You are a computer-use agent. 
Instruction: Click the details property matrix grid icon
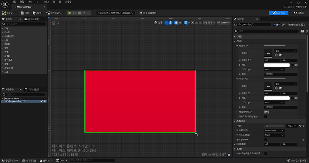point(302,31)
